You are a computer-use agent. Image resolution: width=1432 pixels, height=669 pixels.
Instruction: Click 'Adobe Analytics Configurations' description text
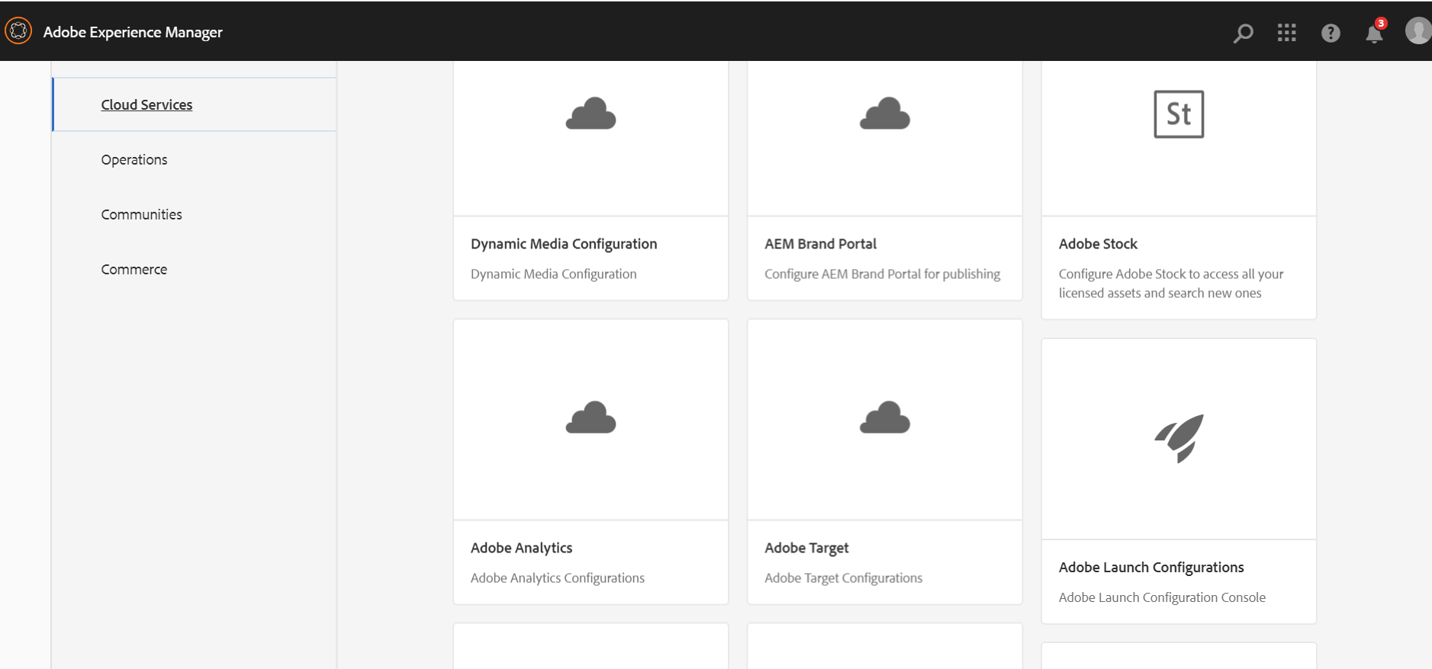click(558, 578)
